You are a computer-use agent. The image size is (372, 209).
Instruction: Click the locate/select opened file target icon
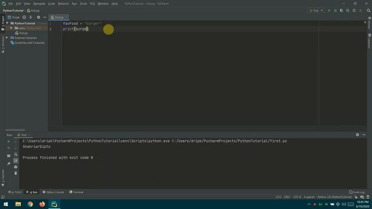[x=24, y=17]
